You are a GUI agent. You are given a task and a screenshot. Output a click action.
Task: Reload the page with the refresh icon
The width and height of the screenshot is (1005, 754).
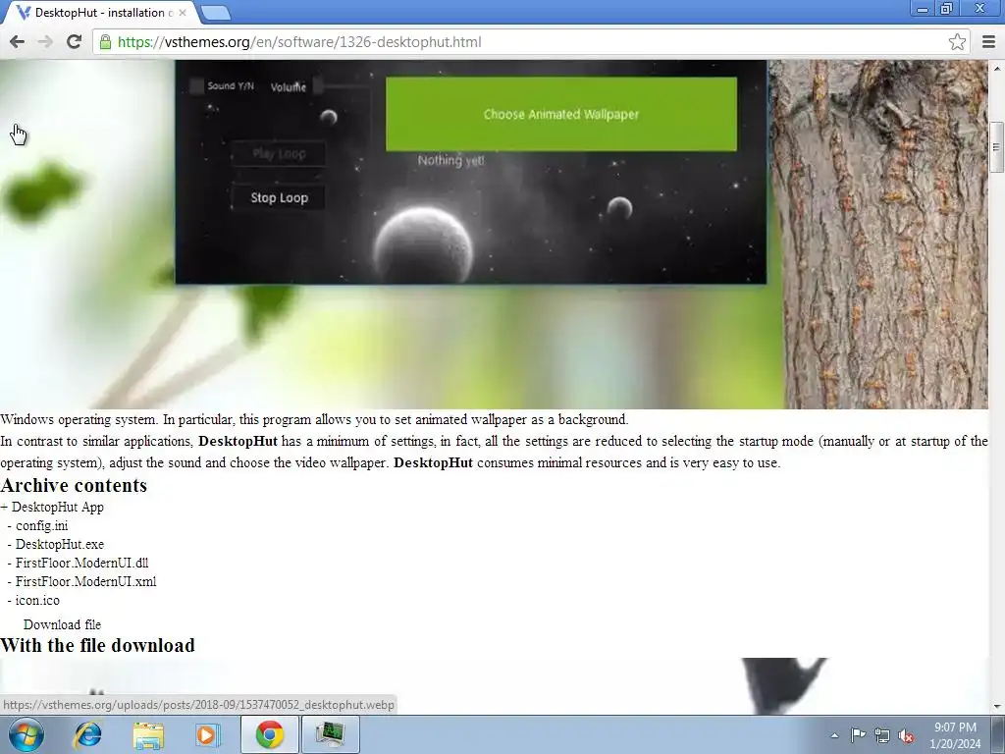pos(75,42)
